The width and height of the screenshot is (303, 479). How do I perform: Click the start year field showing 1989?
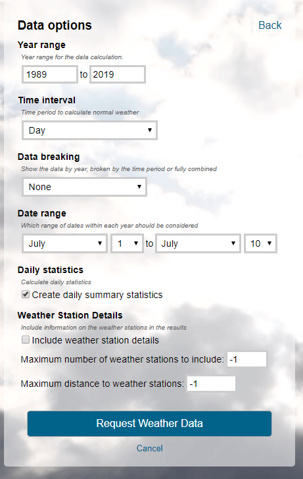tap(50, 74)
